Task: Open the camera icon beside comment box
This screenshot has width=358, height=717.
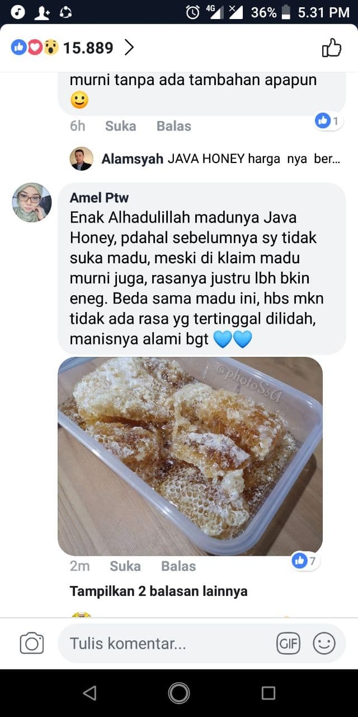Action: pos(32,643)
